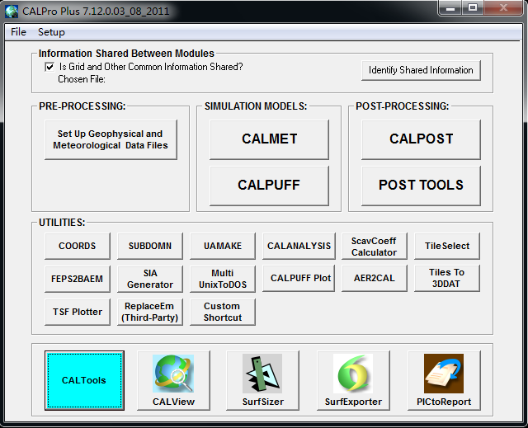Open the CALView globe icon
Image resolution: width=528 pixels, height=428 pixels.
[x=173, y=374]
